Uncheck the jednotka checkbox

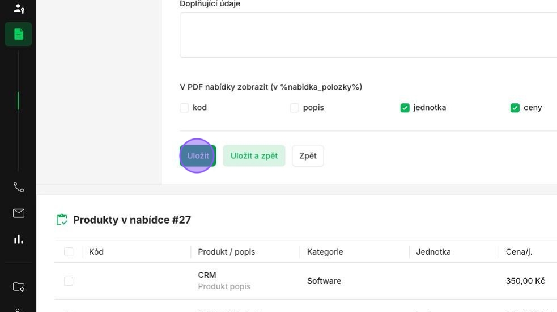tap(405, 108)
